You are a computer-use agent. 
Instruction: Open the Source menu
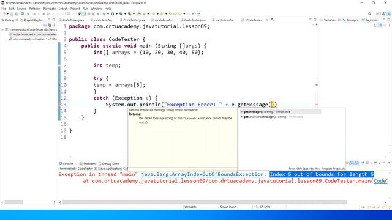[21, 9]
